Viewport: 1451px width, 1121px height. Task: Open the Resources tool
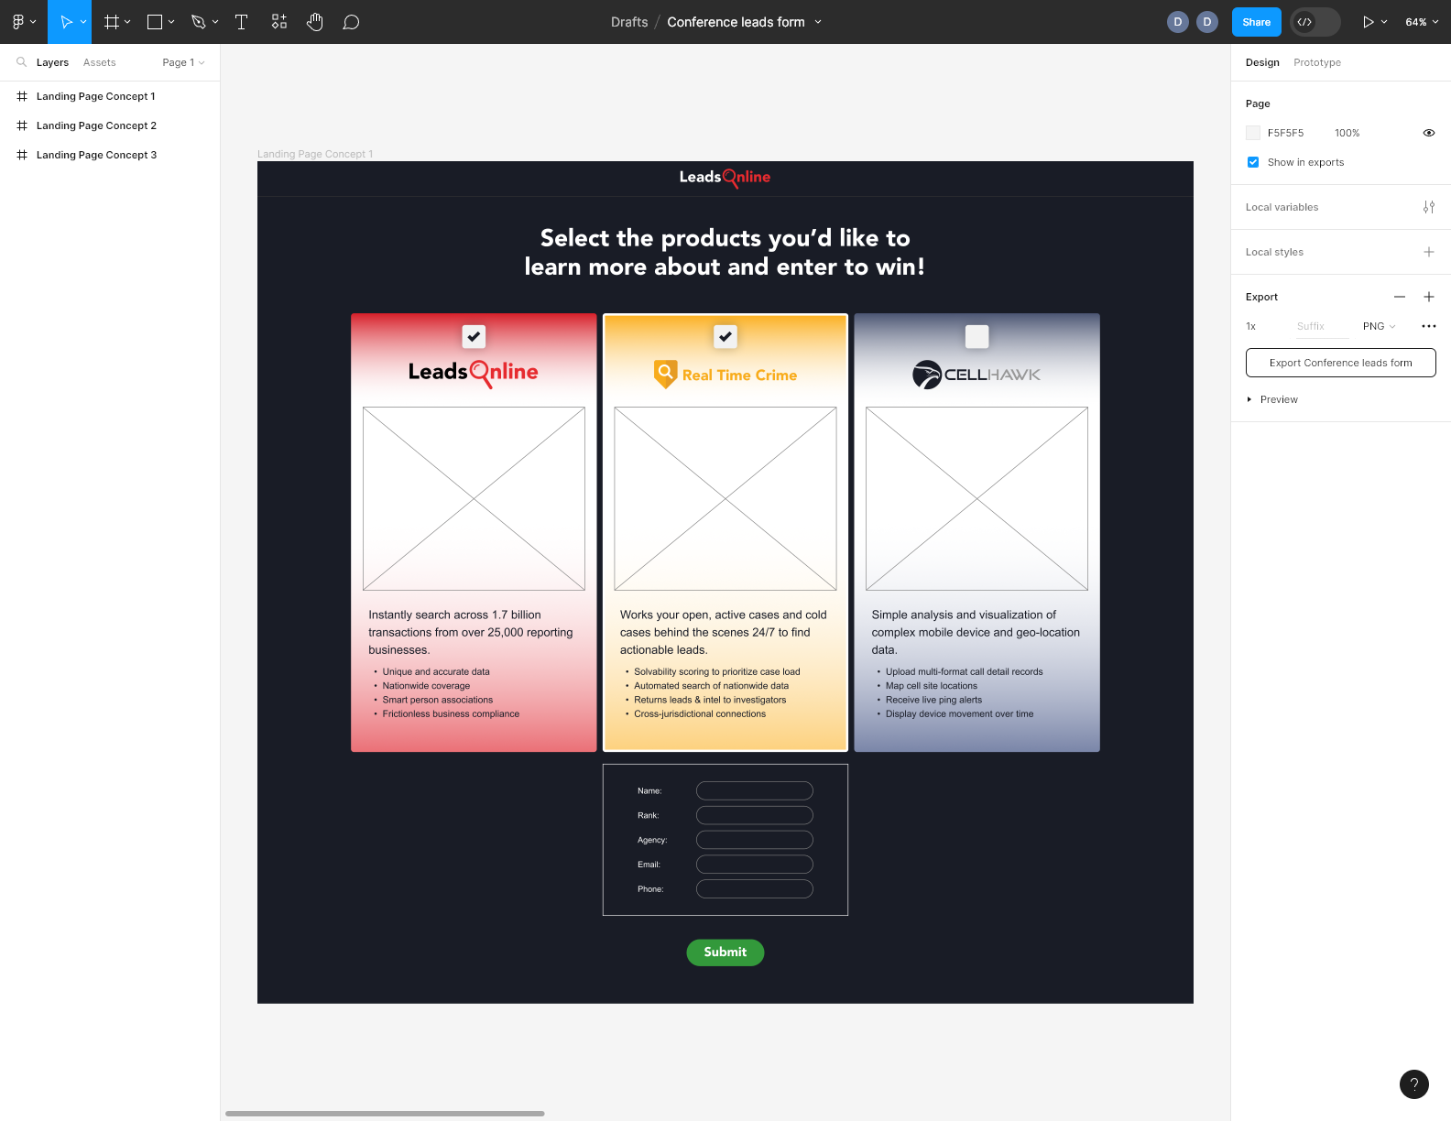tap(279, 22)
